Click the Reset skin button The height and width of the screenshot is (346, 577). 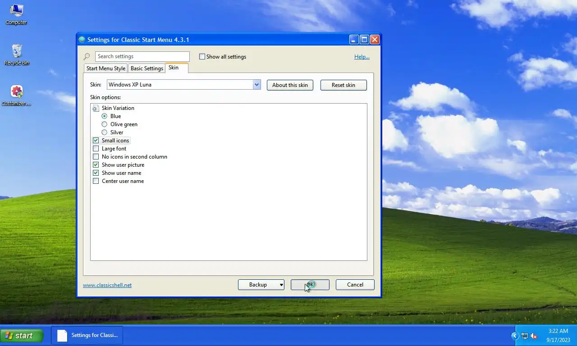[343, 85]
